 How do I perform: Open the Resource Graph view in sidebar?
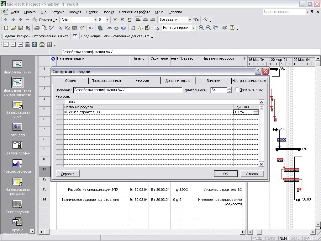pyautogui.click(x=18, y=166)
